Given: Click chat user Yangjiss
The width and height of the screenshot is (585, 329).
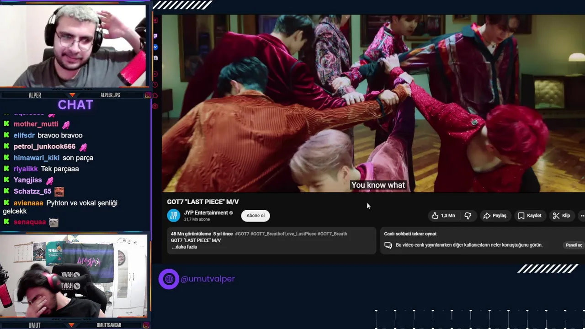Looking at the screenshot, I should tap(28, 180).
